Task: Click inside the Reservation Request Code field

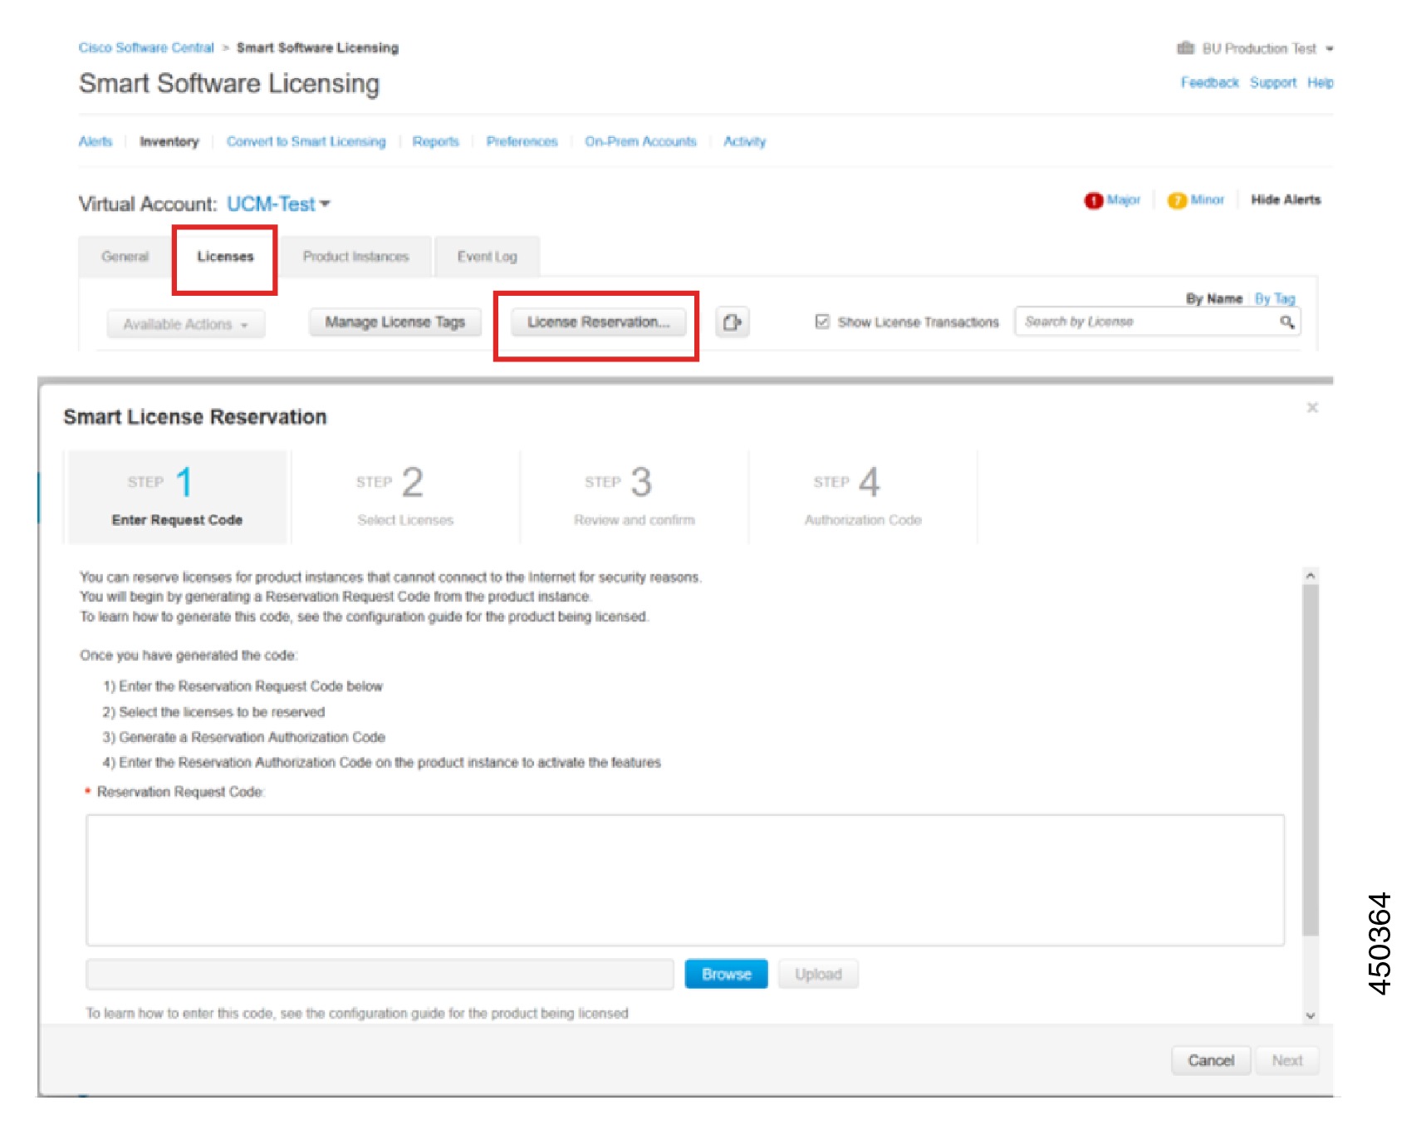Action: 684,878
